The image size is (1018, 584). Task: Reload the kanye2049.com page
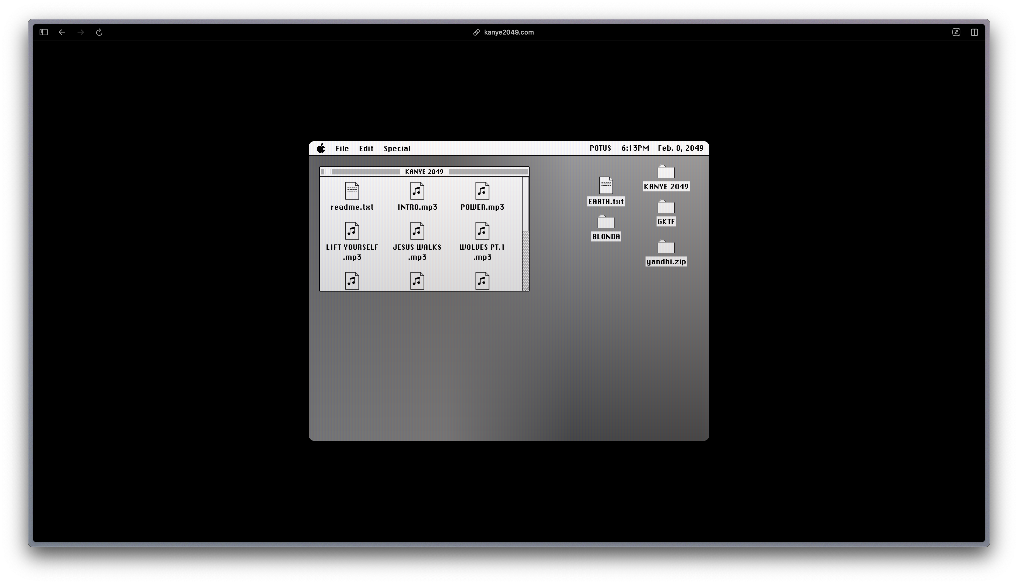[99, 32]
